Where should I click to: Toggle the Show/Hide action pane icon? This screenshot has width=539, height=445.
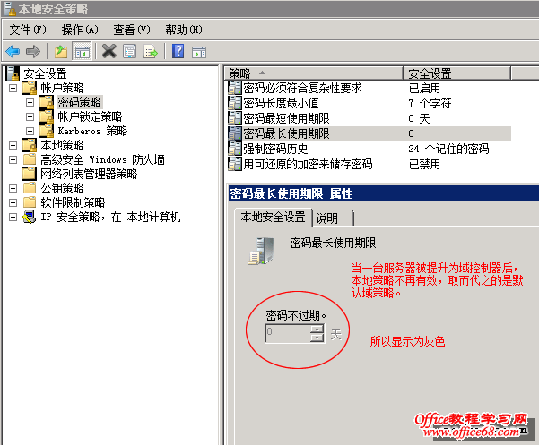[x=199, y=52]
